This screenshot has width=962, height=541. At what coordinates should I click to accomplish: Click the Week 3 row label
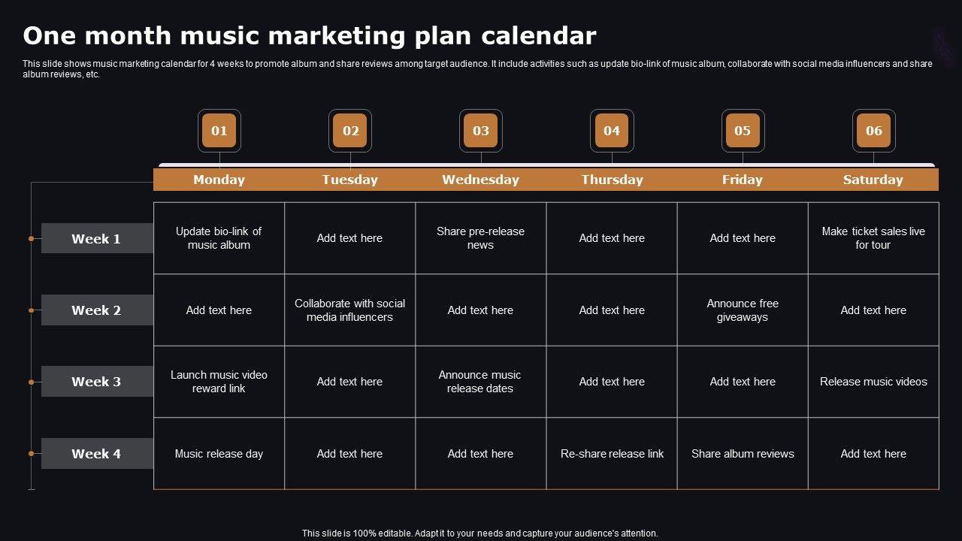point(96,382)
